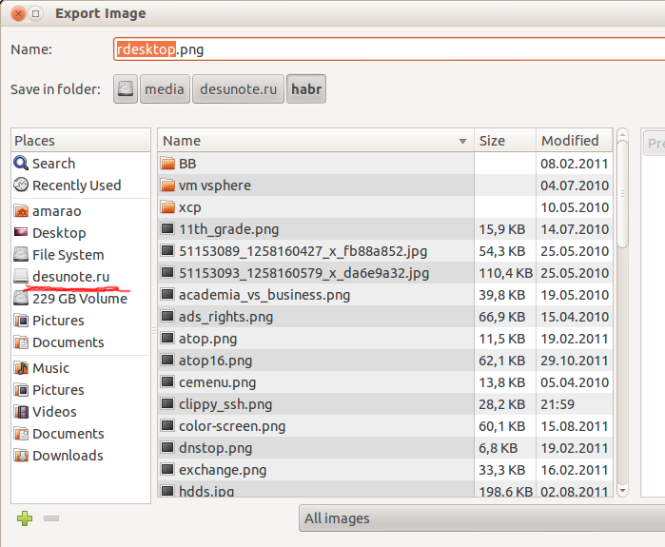The height and width of the screenshot is (547, 665).
Task: Click the green plus add bookmark icon
Action: click(25, 518)
